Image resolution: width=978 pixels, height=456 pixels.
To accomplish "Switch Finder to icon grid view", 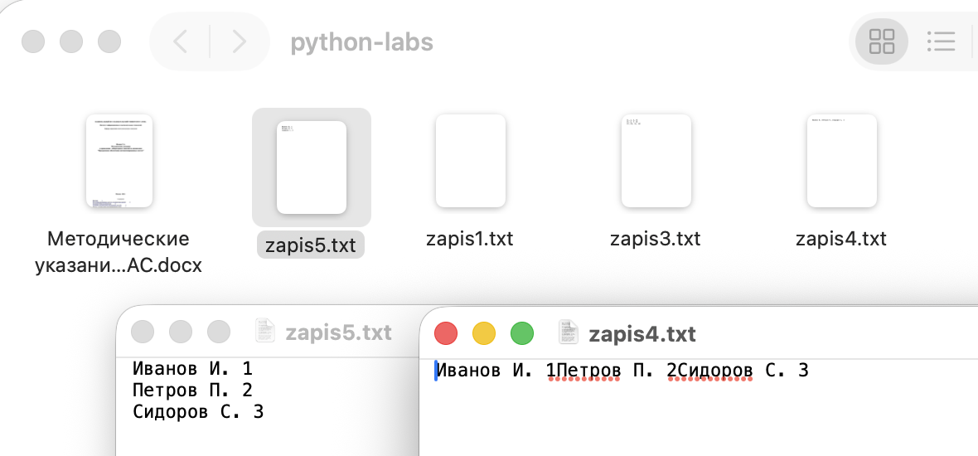I will point(881,41).
